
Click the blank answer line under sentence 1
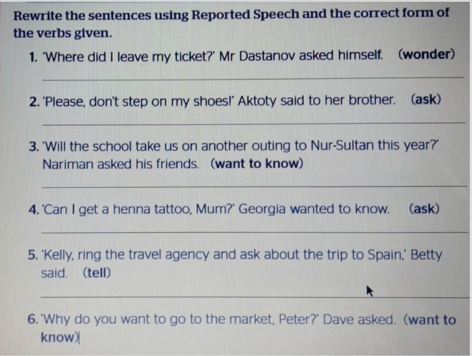point(254,79)
